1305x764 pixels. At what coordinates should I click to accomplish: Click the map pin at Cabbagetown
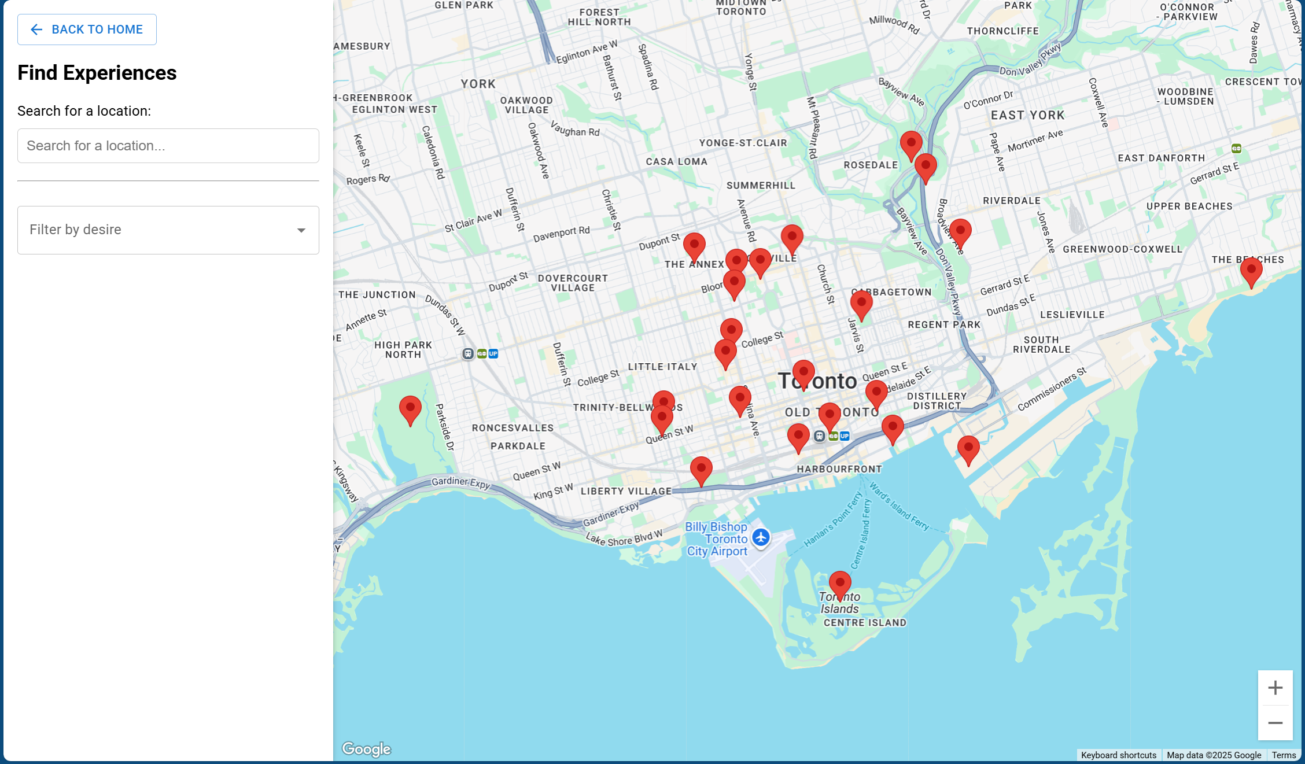coord(861,304)
